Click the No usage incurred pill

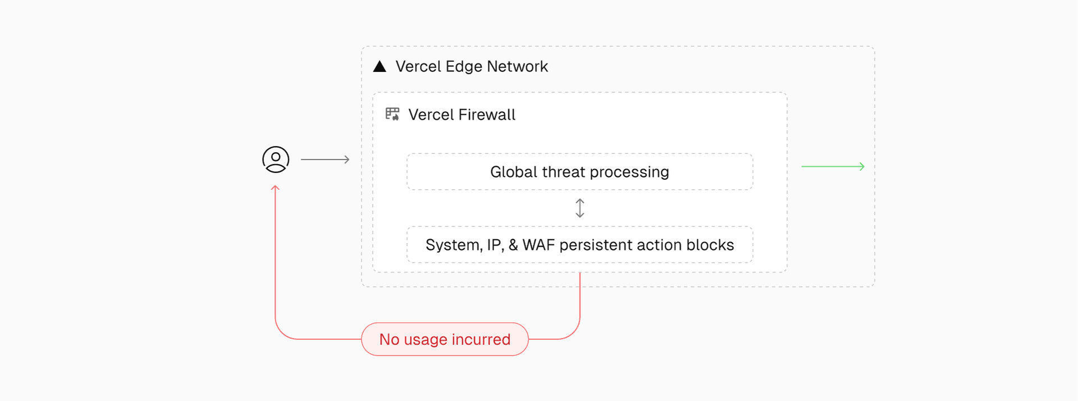tap(445, 339)
